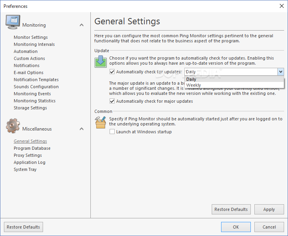Select Daily from the dropdown list
This screenshot has height=236, width=288.
pyautogui.click(x=234, y=79)
